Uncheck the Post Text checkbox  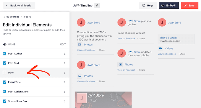pos(4,63)
